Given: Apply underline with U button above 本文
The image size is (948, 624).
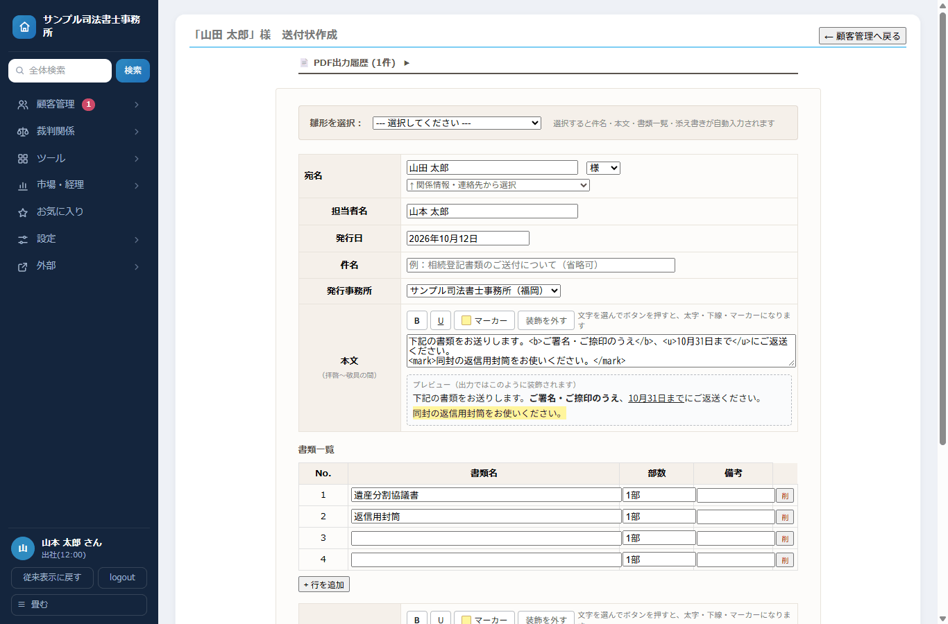Looking at the screenshot, I should 441,320.
